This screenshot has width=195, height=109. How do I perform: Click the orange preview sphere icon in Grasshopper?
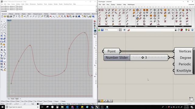pos(189,30)
